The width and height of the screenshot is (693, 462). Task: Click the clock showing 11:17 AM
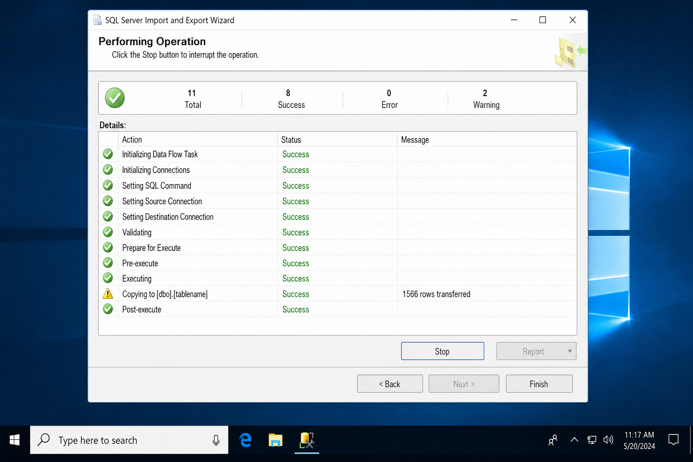pos(639,435)
